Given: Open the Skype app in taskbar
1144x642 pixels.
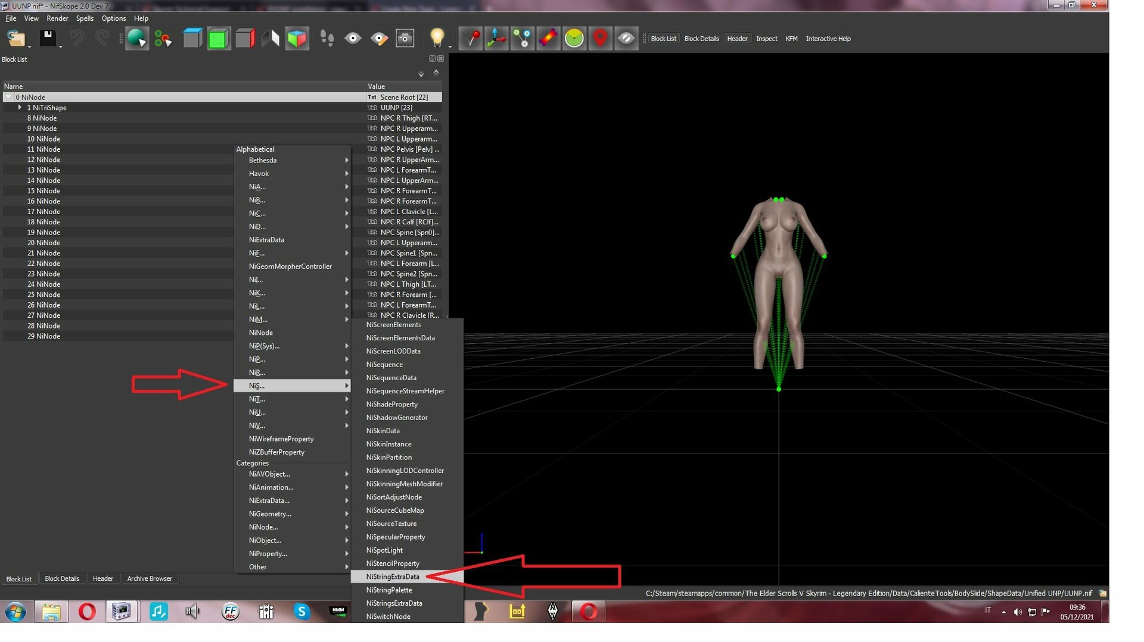Looking at the screenshot, I should click(x=302, y=611).
